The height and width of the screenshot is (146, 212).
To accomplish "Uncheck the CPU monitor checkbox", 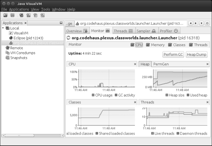I will [x=132, y=45].
